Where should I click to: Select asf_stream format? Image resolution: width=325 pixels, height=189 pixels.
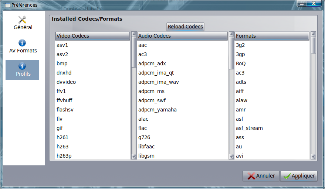click(x=272, y=128)
